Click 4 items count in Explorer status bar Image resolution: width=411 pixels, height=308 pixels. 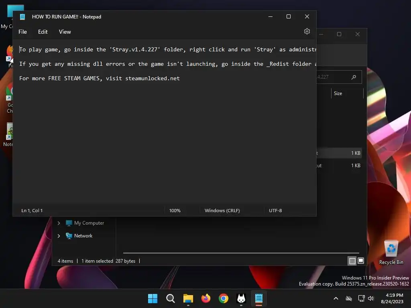pos(65,261)
